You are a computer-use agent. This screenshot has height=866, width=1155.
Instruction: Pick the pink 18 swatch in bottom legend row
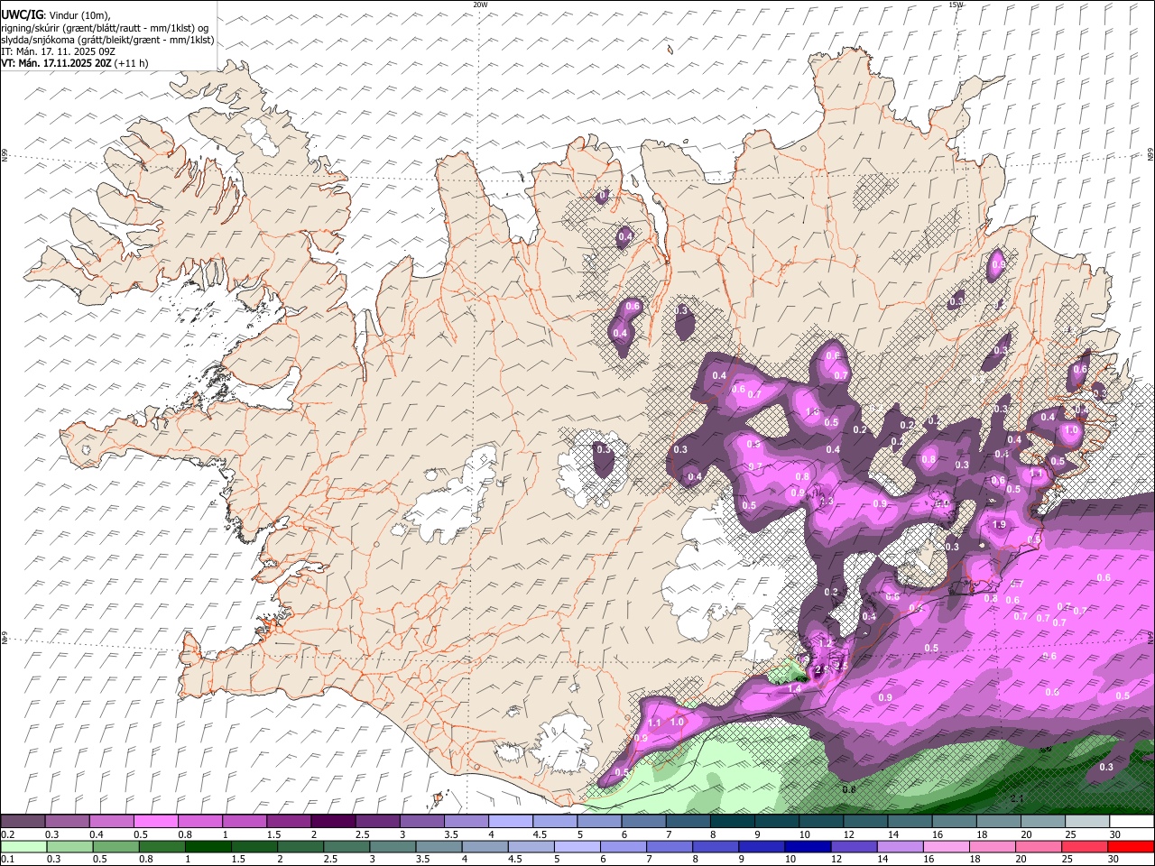(992, 847)
